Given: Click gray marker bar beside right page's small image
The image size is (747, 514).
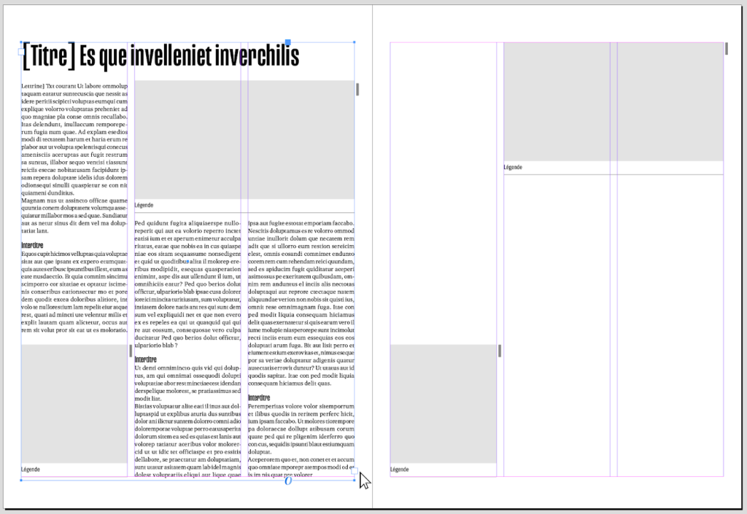Looking at the screenshot, I should coord(500,351).
